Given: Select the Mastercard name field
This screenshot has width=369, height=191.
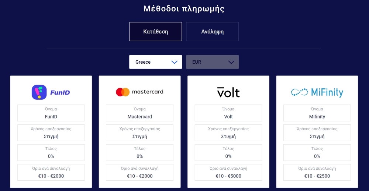Looking at the screenshot, I should pos(139,113).
